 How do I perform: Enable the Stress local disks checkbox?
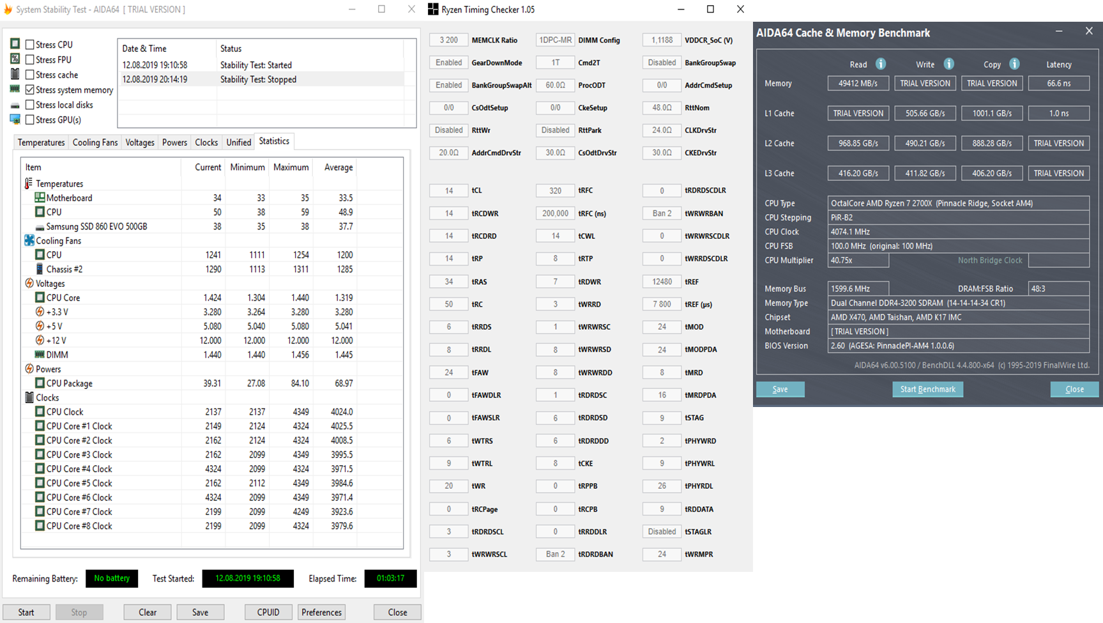point(29,105)
